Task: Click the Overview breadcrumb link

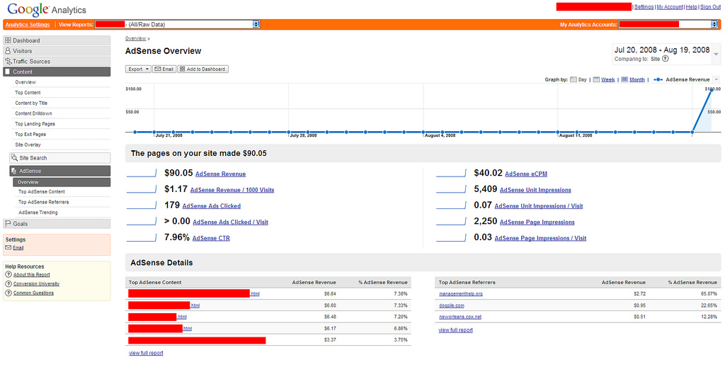Action: tap(135, 38)
